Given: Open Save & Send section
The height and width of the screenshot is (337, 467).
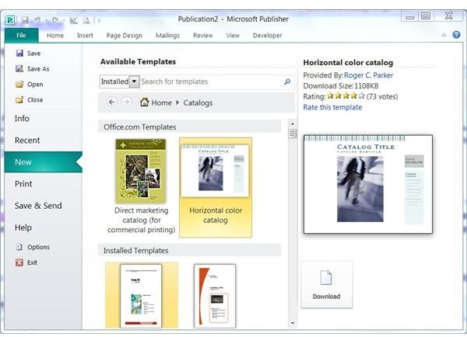Looking at the screenshot, I should click(x=38, y=206).
